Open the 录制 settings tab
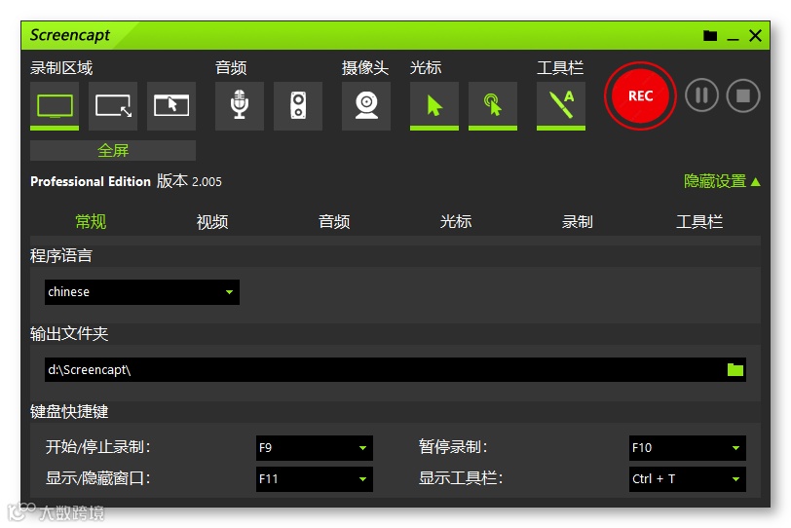The width and height of the screenshot is (791, 528). (578, 221)
